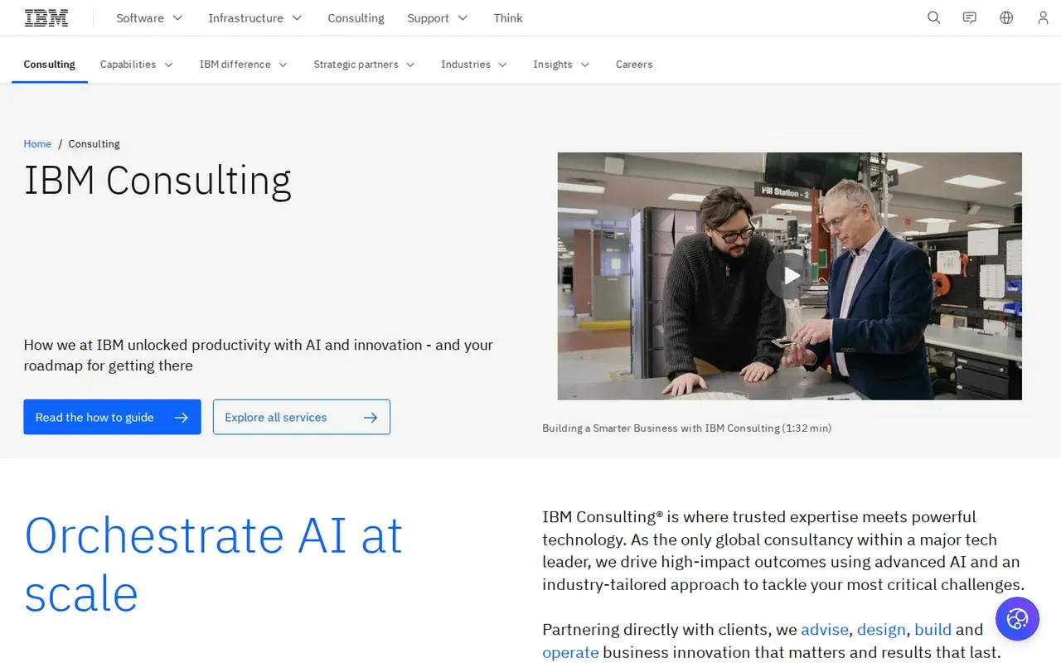Expand the Infrastructure menu
Viewport: 1061px width, 663px height.
(x=255, y=17)
